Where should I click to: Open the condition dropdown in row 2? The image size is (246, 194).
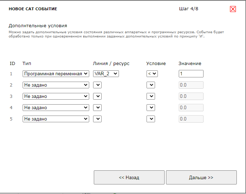[151, 85]
